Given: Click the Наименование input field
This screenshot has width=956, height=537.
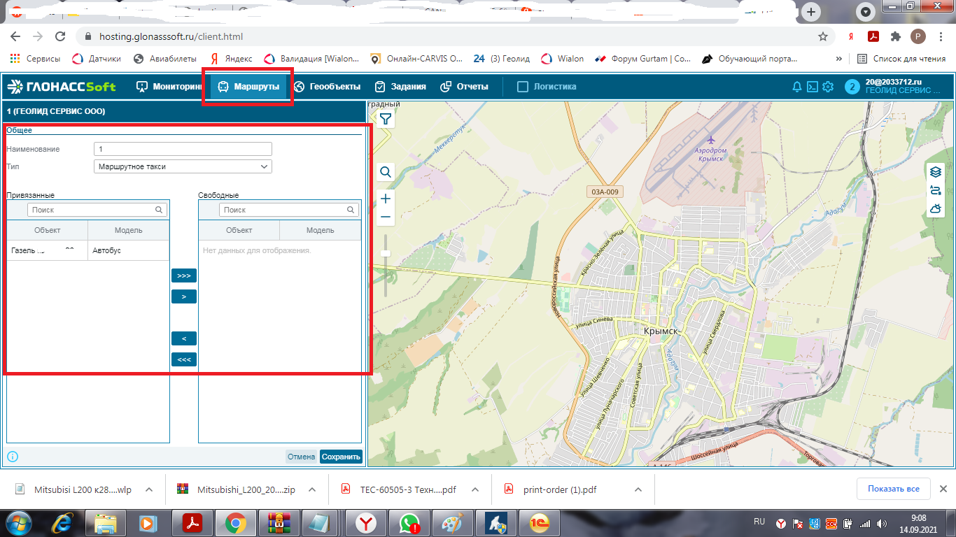Looking at the screenshot, I should click(x=183, y=149).
